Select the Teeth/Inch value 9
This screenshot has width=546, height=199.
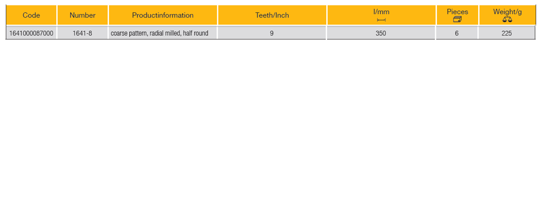click(272, 33)
